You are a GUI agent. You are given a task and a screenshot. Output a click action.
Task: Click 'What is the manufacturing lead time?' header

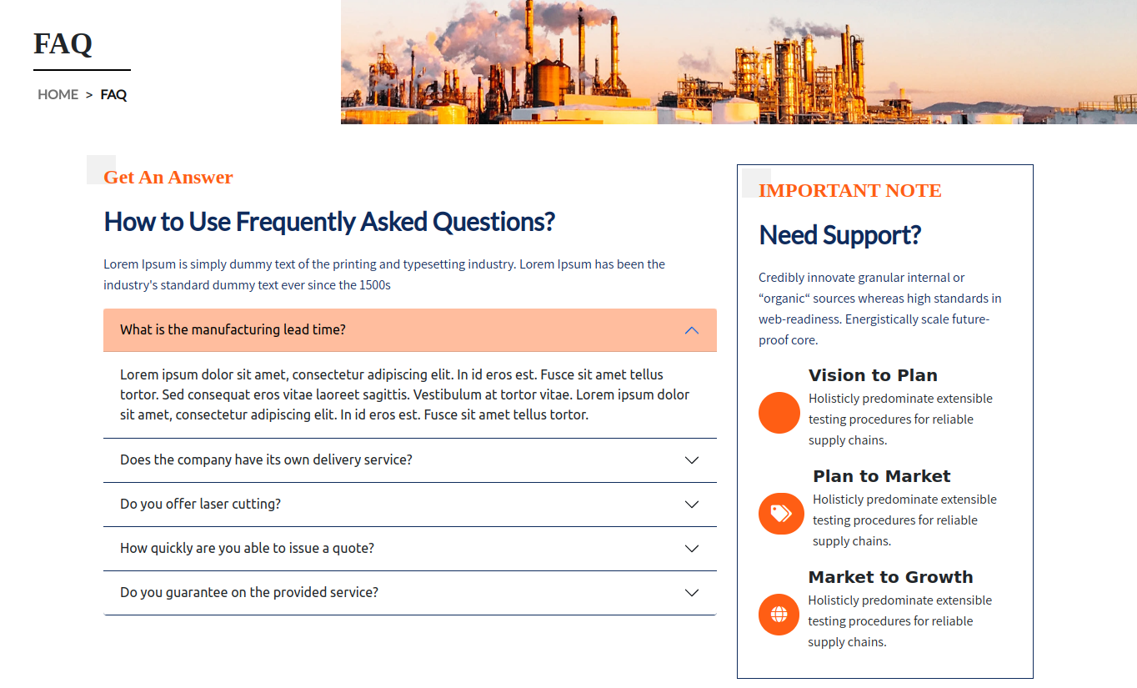(x=233, y=329)
